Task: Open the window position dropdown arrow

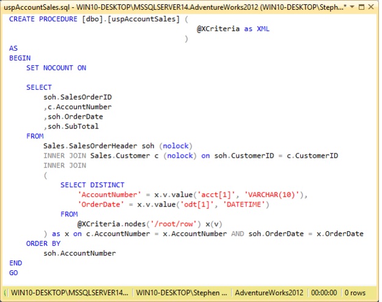Action: (x=352, y=7)
